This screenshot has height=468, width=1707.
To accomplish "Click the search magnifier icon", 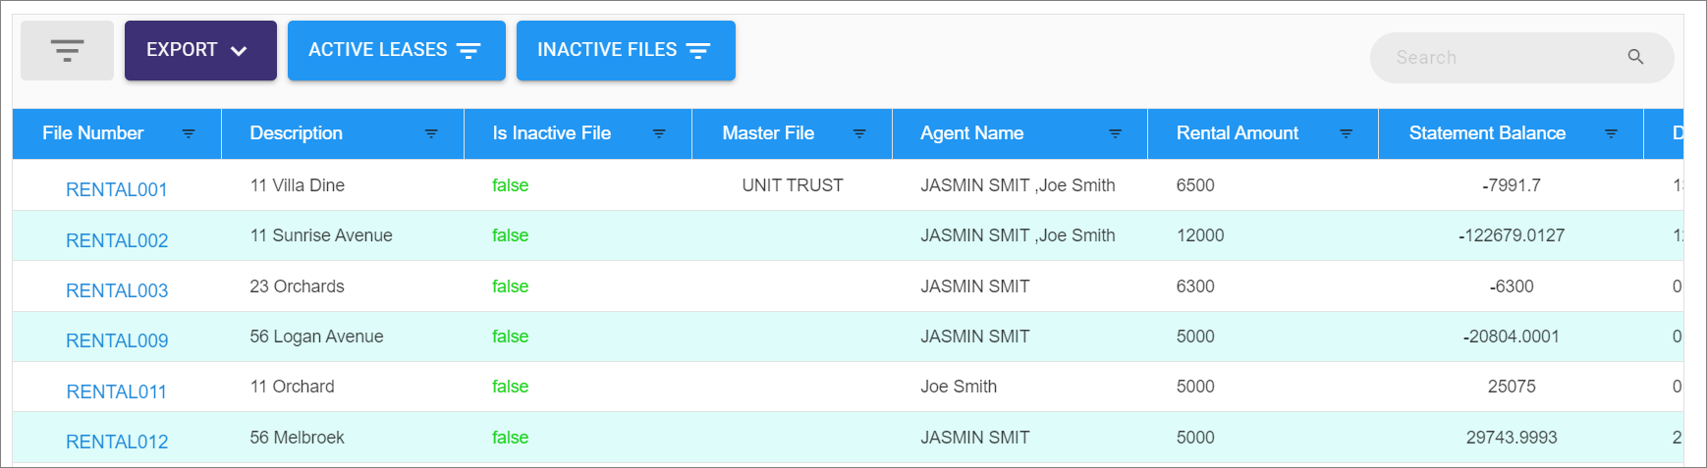I will pyautogui.click(x=1635, y=57).
